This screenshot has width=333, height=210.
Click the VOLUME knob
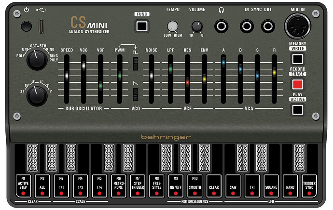click(x=197, y=26)
